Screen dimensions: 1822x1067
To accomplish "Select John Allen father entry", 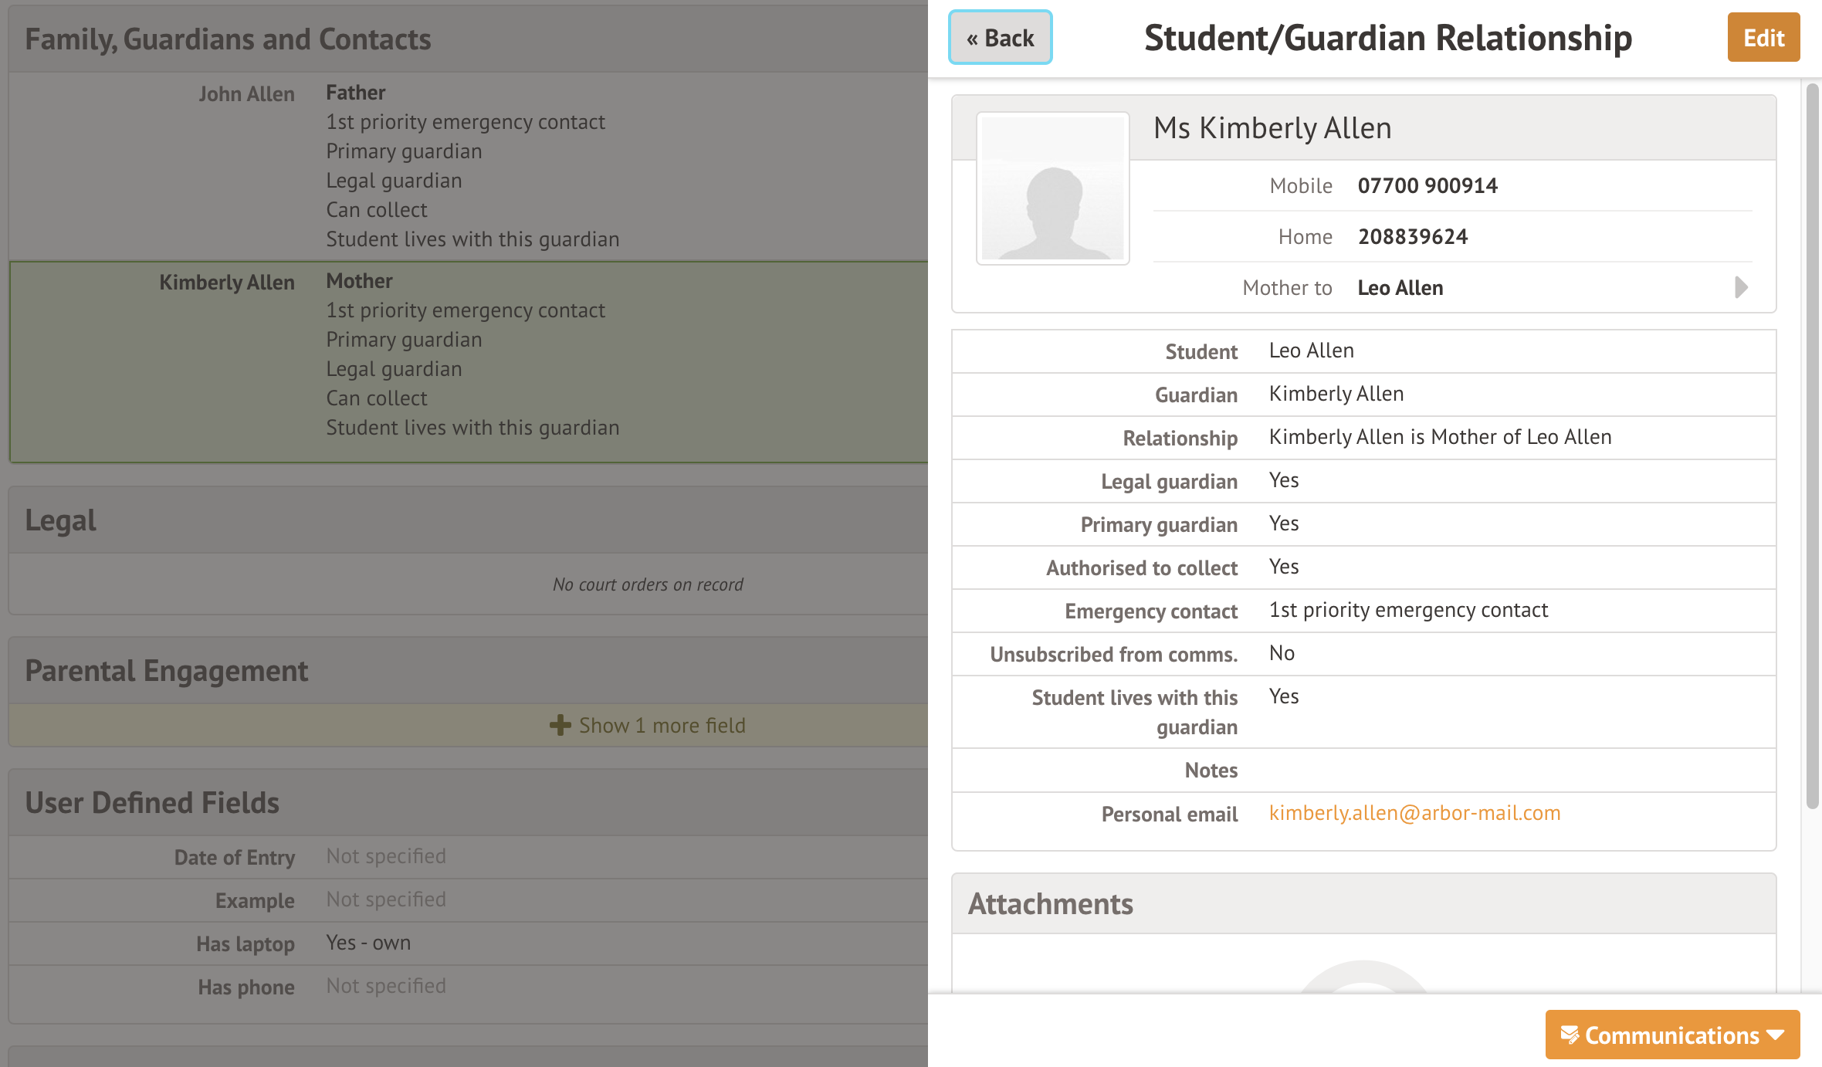I will point(246,94).
